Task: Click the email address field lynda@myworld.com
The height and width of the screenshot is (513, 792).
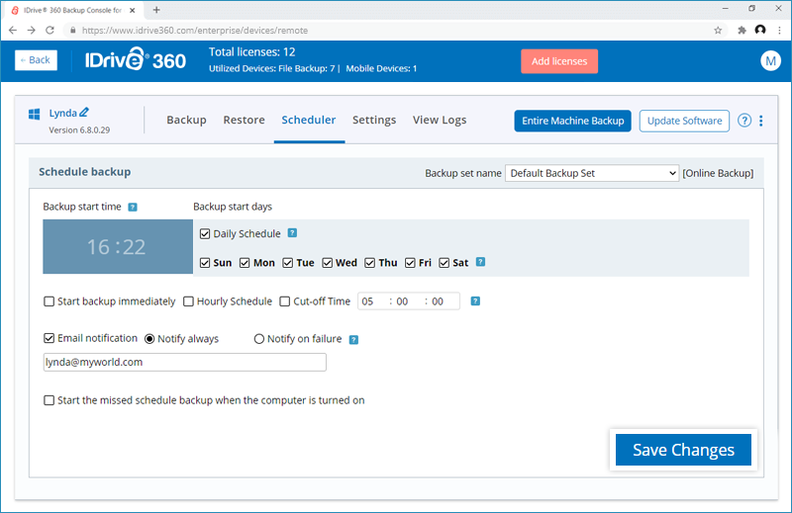Action: [185, 362]
